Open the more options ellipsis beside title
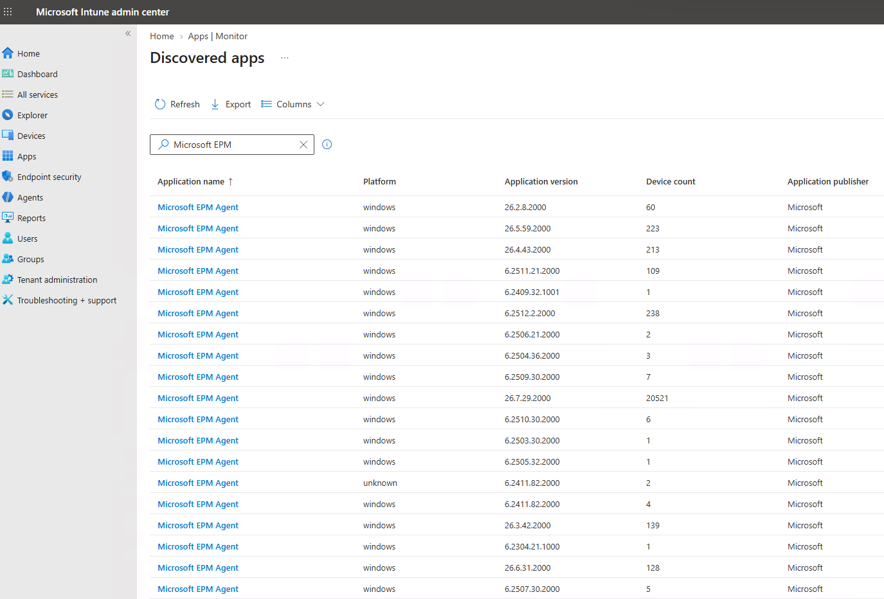 [285, 58]
